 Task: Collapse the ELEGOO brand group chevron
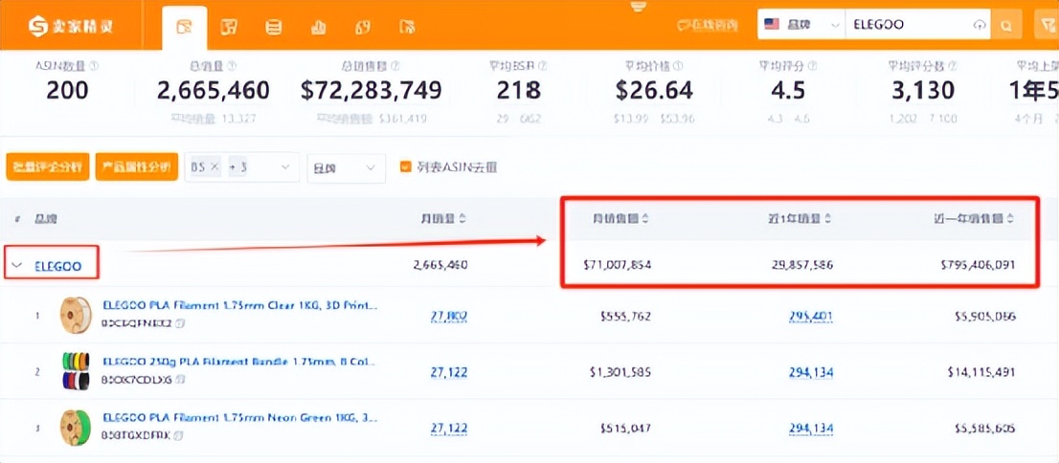[17, 266]
